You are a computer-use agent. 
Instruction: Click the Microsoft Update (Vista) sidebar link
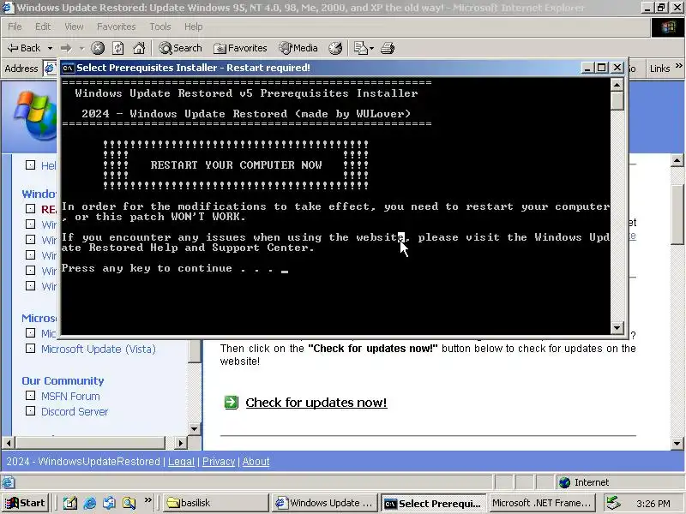(x=99, y=349)
